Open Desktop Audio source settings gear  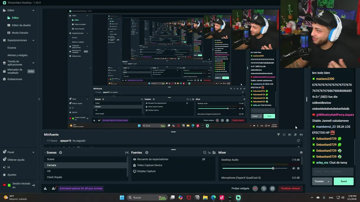tap(298, 168)
